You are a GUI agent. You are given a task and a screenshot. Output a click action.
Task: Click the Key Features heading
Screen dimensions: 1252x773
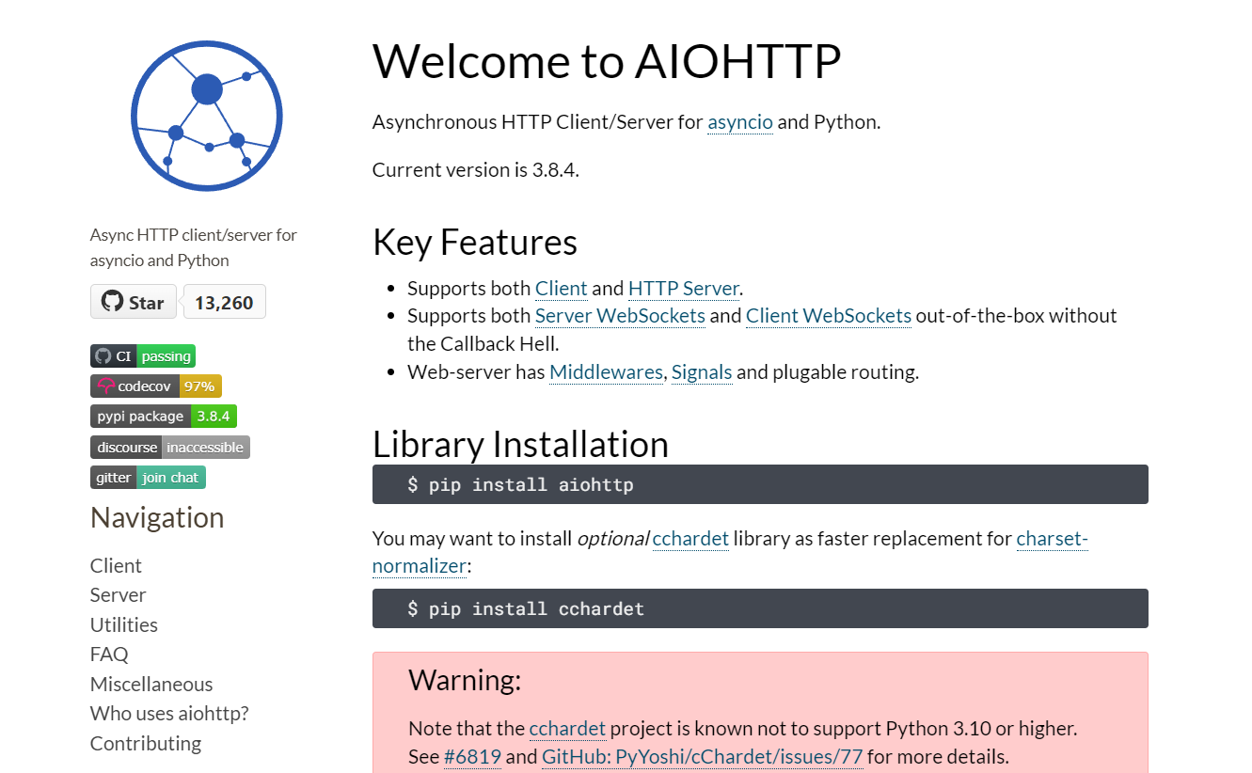point(475,243)
